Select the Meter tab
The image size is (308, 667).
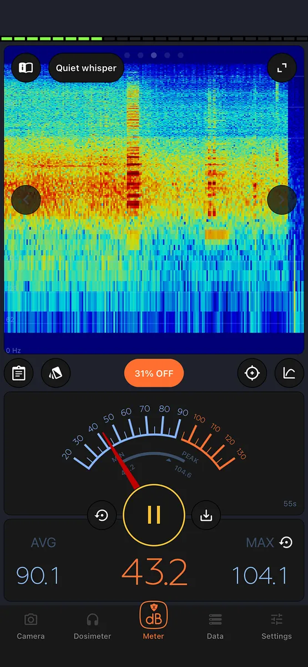click(x=154, y=621)
